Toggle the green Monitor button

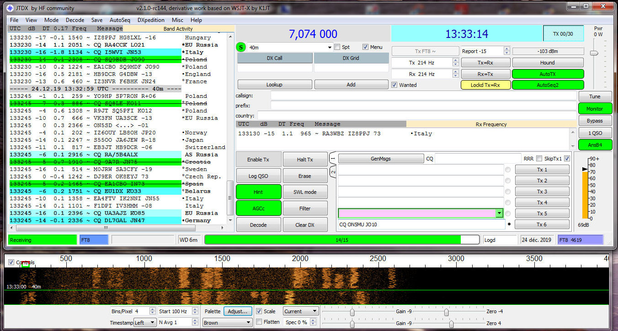[595, 109]
